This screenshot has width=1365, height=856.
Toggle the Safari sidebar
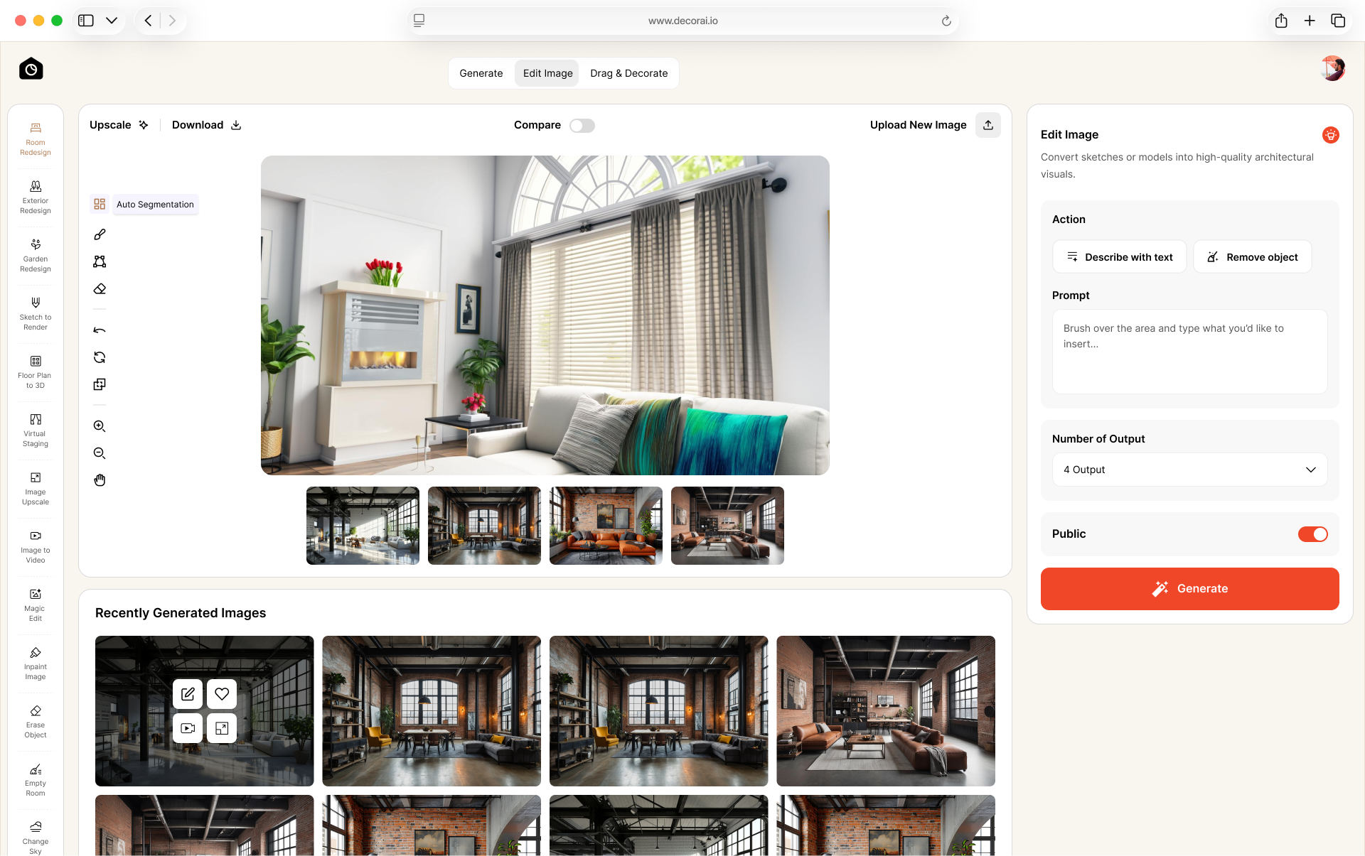click(86, 21)
